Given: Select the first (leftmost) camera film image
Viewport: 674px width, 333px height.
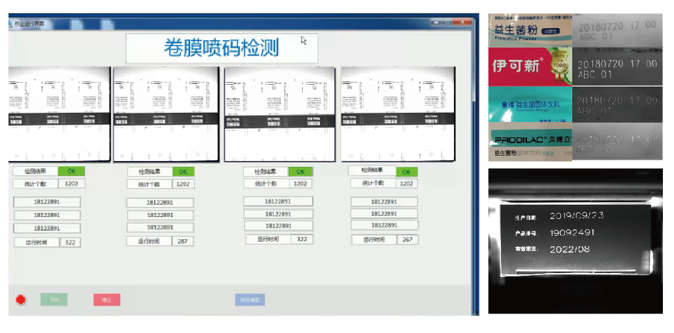Looking at the screenshot, I should tap(59, 113).
